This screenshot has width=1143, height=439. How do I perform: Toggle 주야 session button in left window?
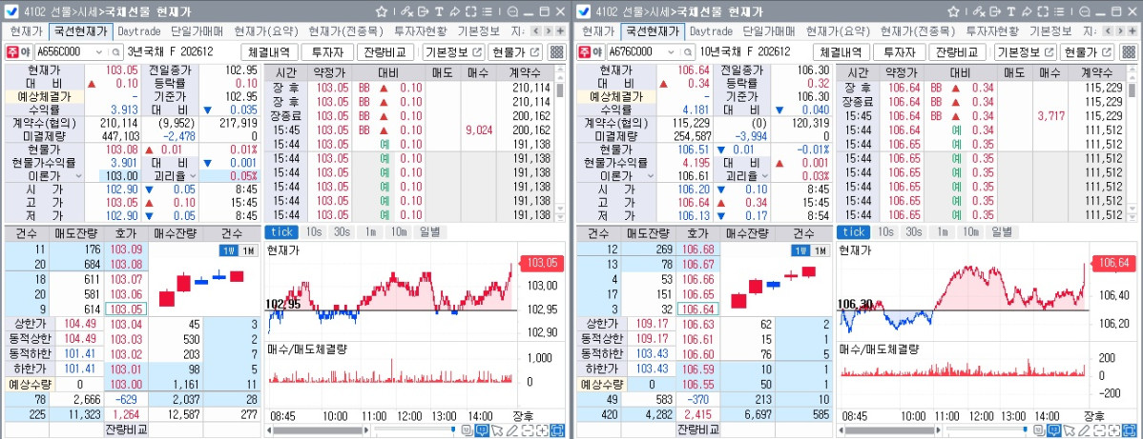(x=19, y=52)
